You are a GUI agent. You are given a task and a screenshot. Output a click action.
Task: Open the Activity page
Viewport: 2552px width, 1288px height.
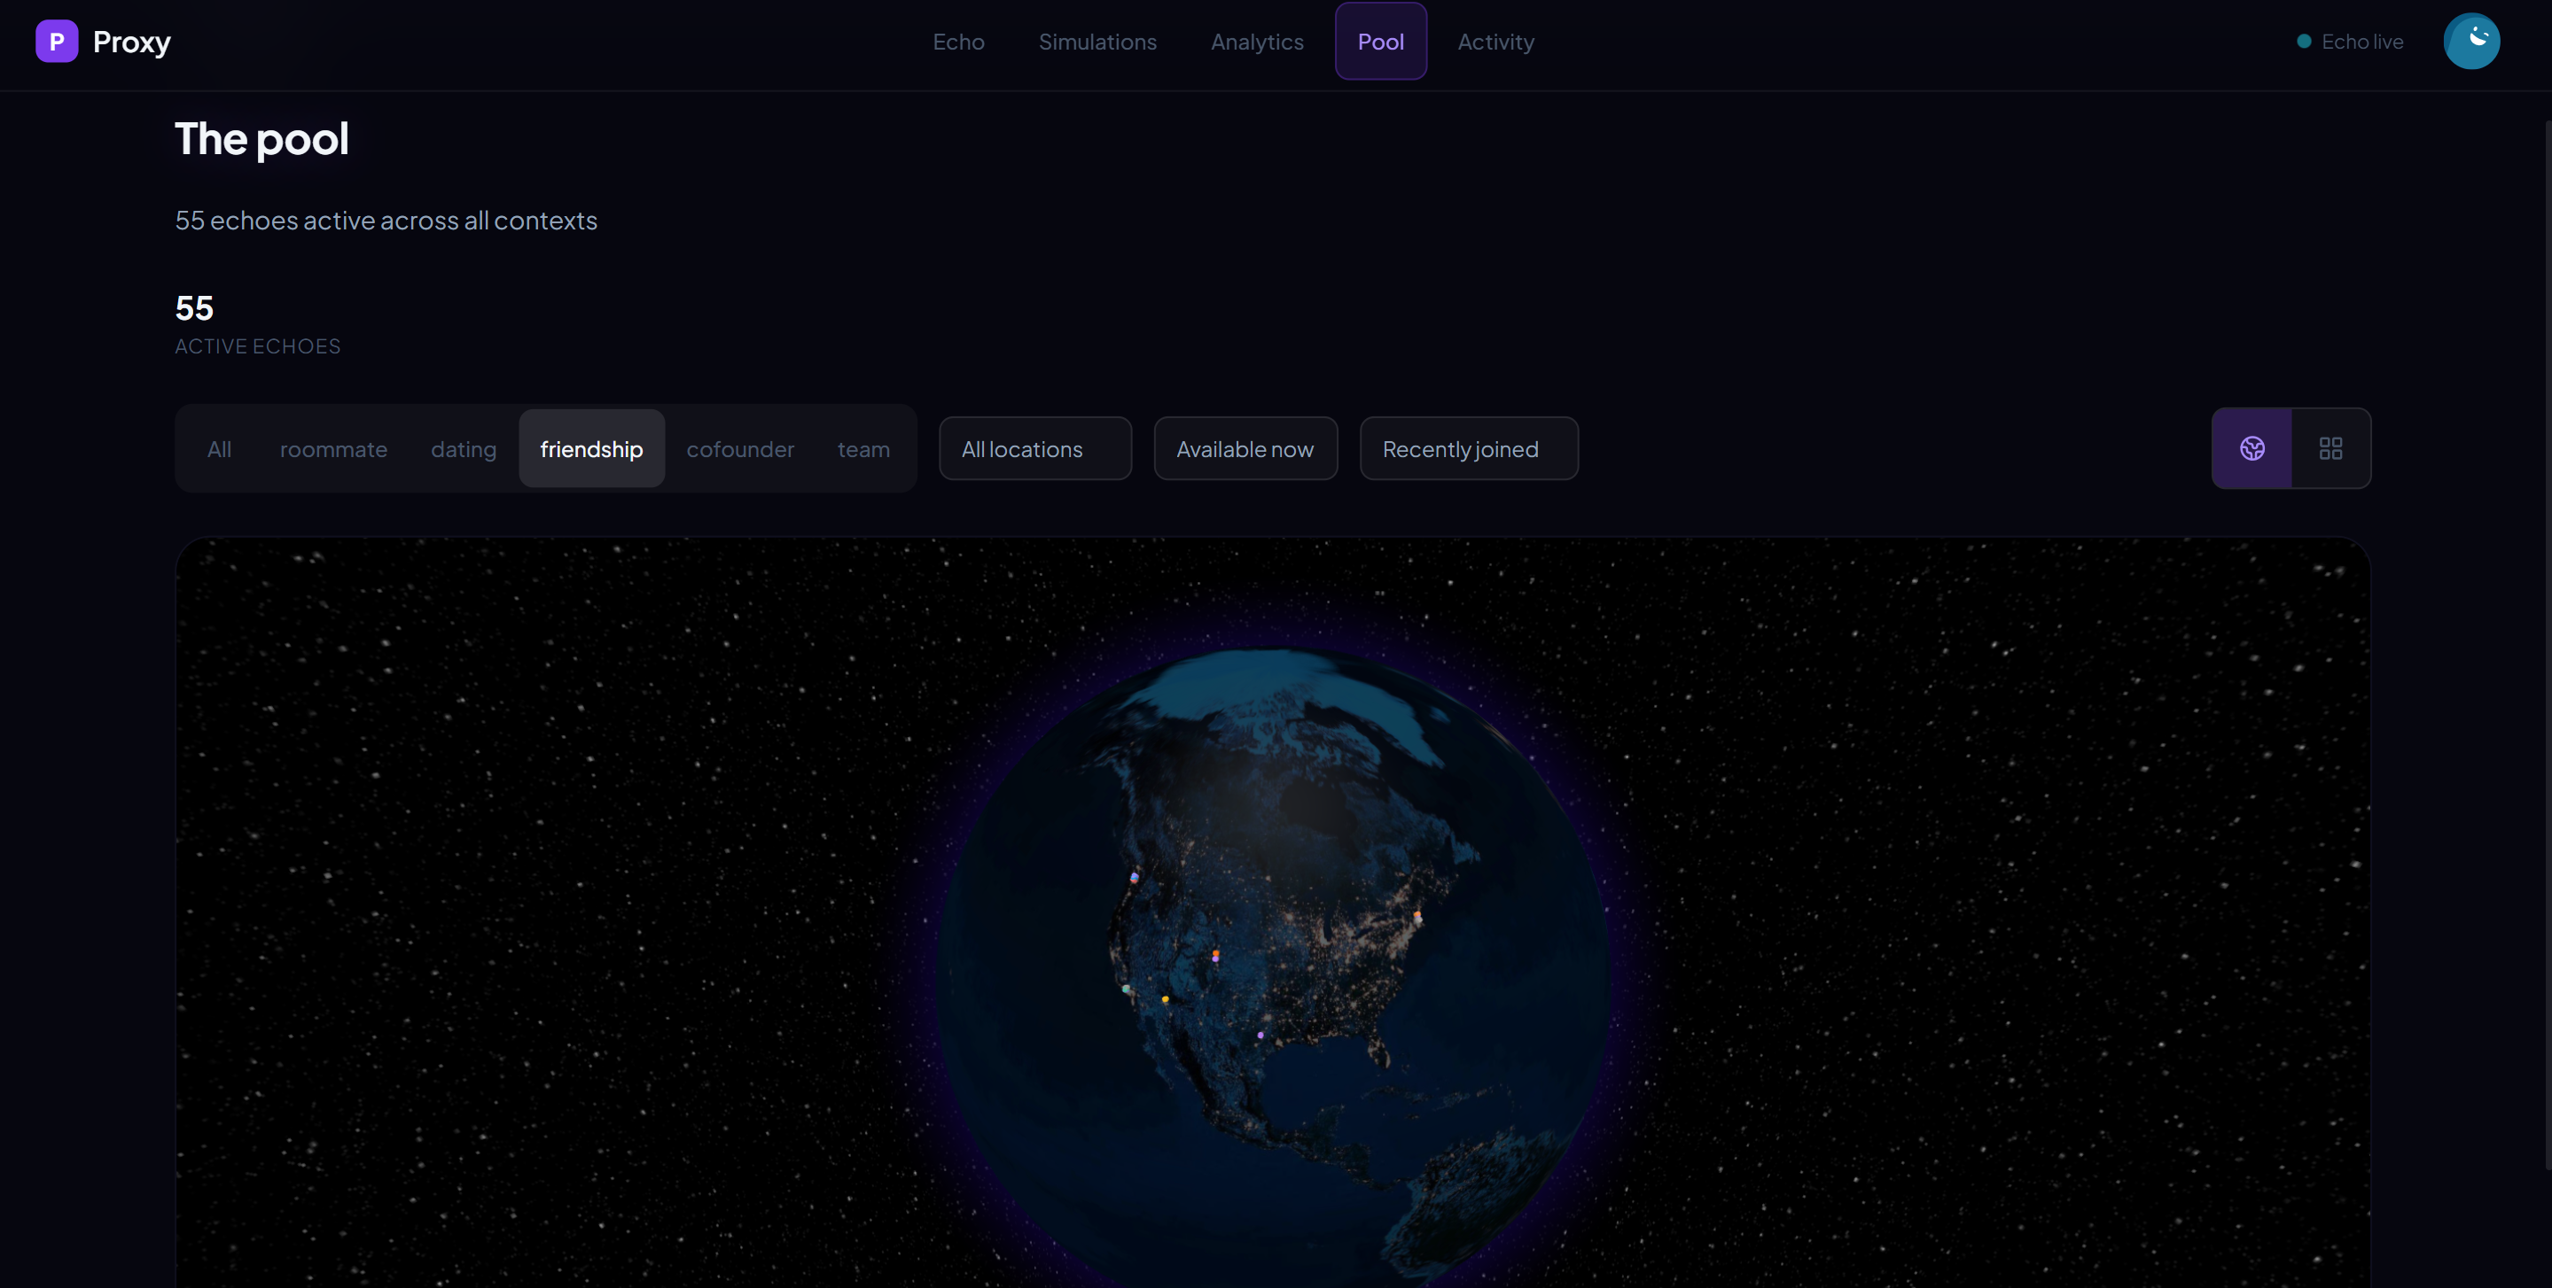pos(1495,42)
